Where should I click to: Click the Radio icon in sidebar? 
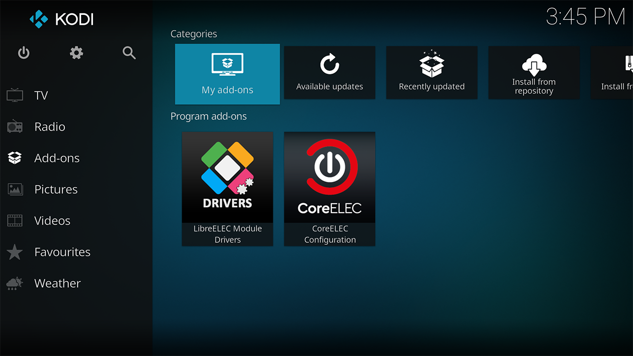(15, 127)
